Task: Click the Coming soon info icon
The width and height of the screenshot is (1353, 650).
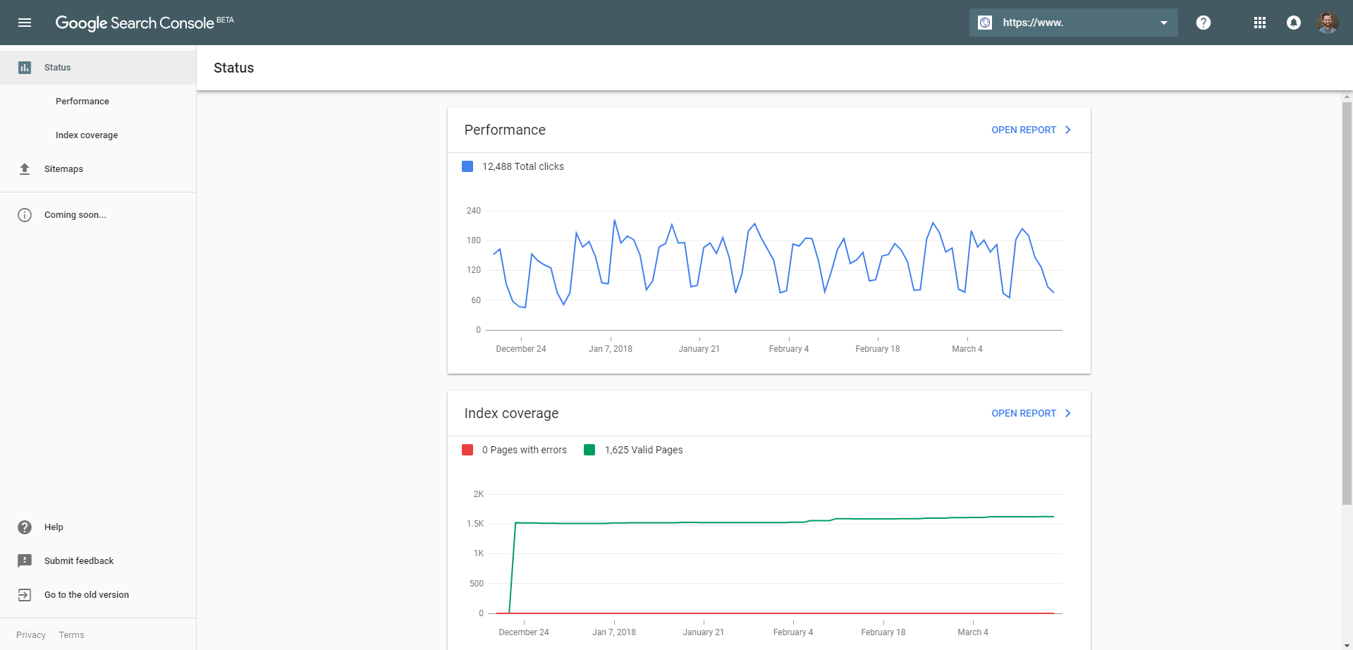Action: click(25, 215)
